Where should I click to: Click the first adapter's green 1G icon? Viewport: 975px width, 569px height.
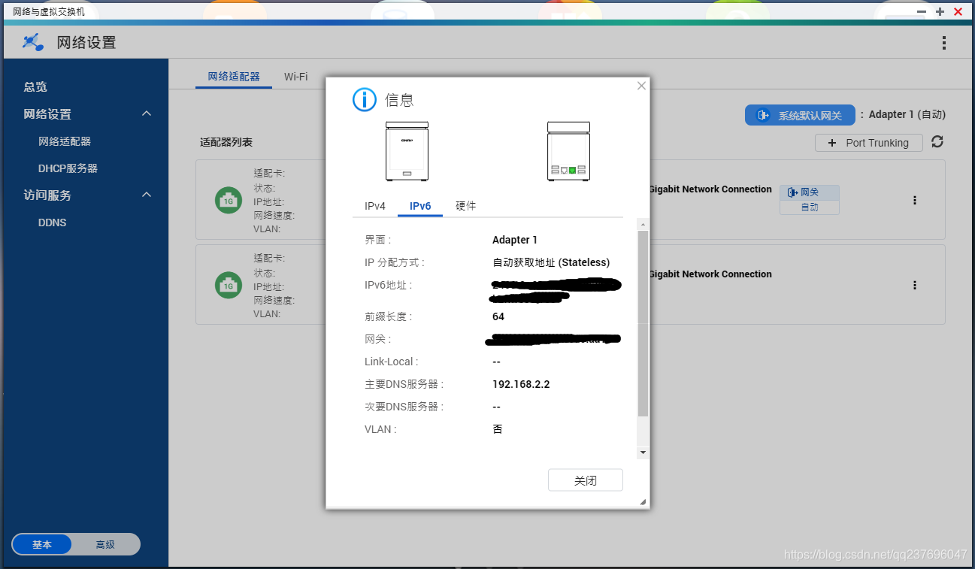coord(228,200)
